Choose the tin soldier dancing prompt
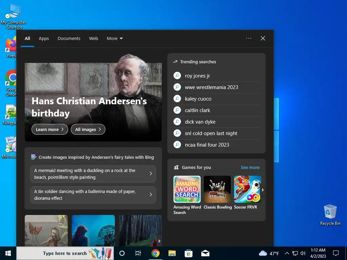Screen dimensions: 347x260 click(x=93, y=195)
